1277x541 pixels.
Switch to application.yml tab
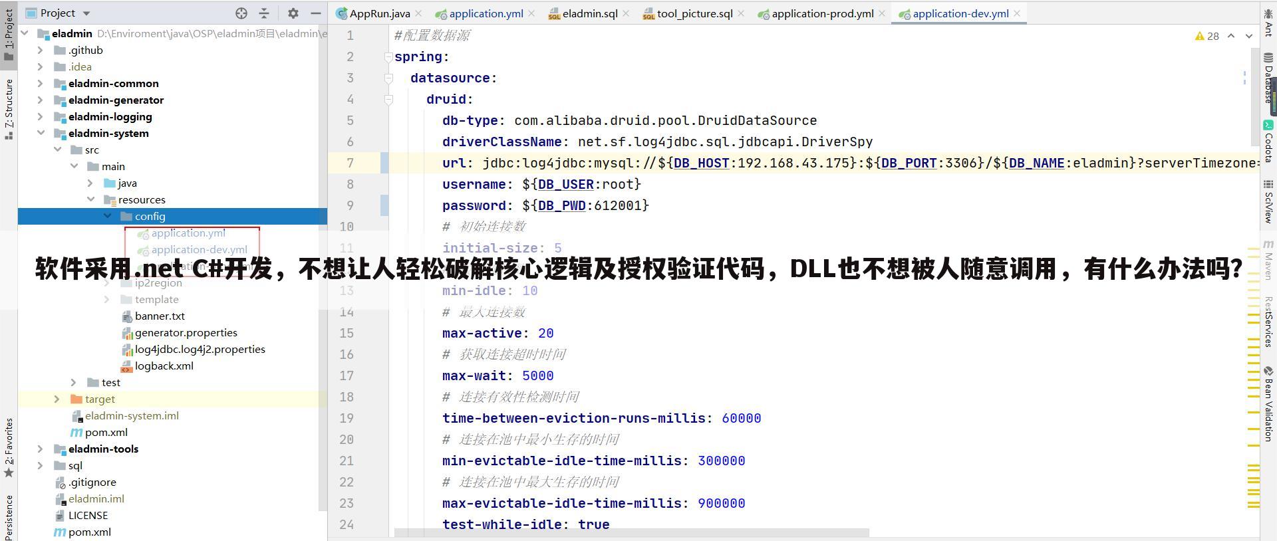tap(486, 13)
